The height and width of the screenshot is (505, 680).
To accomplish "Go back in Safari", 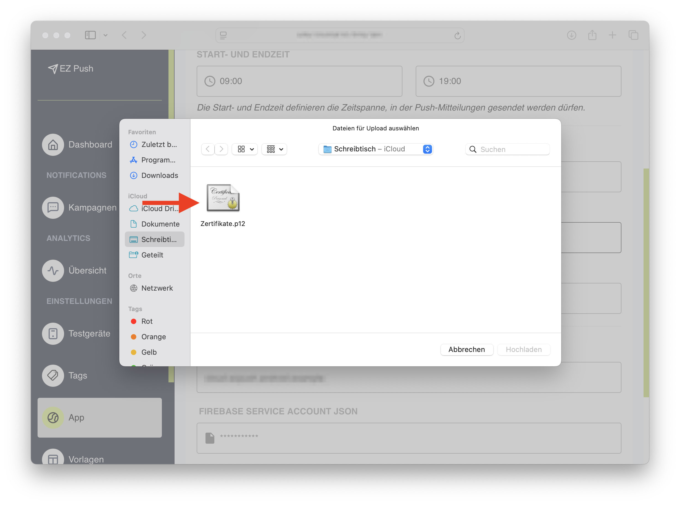I will (124, 35).
